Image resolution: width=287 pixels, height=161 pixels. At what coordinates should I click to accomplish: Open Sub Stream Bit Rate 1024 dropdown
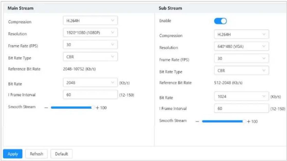click(x=242, y=96)
